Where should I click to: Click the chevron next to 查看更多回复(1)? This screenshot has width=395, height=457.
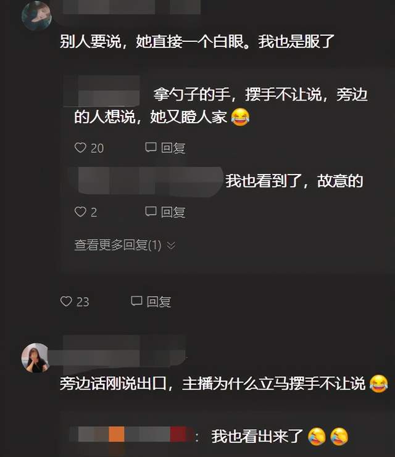point(171,245)
